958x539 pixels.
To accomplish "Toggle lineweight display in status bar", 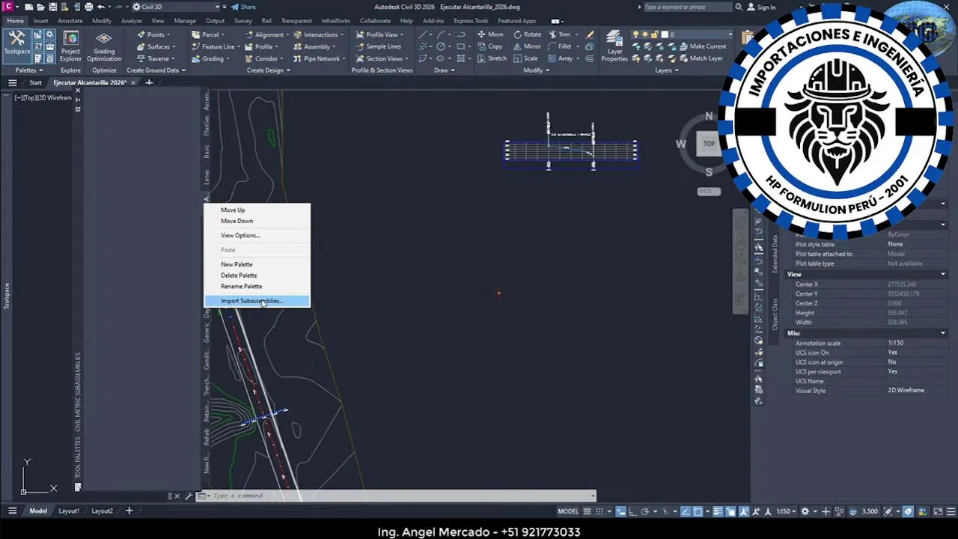I will [718, 511].
